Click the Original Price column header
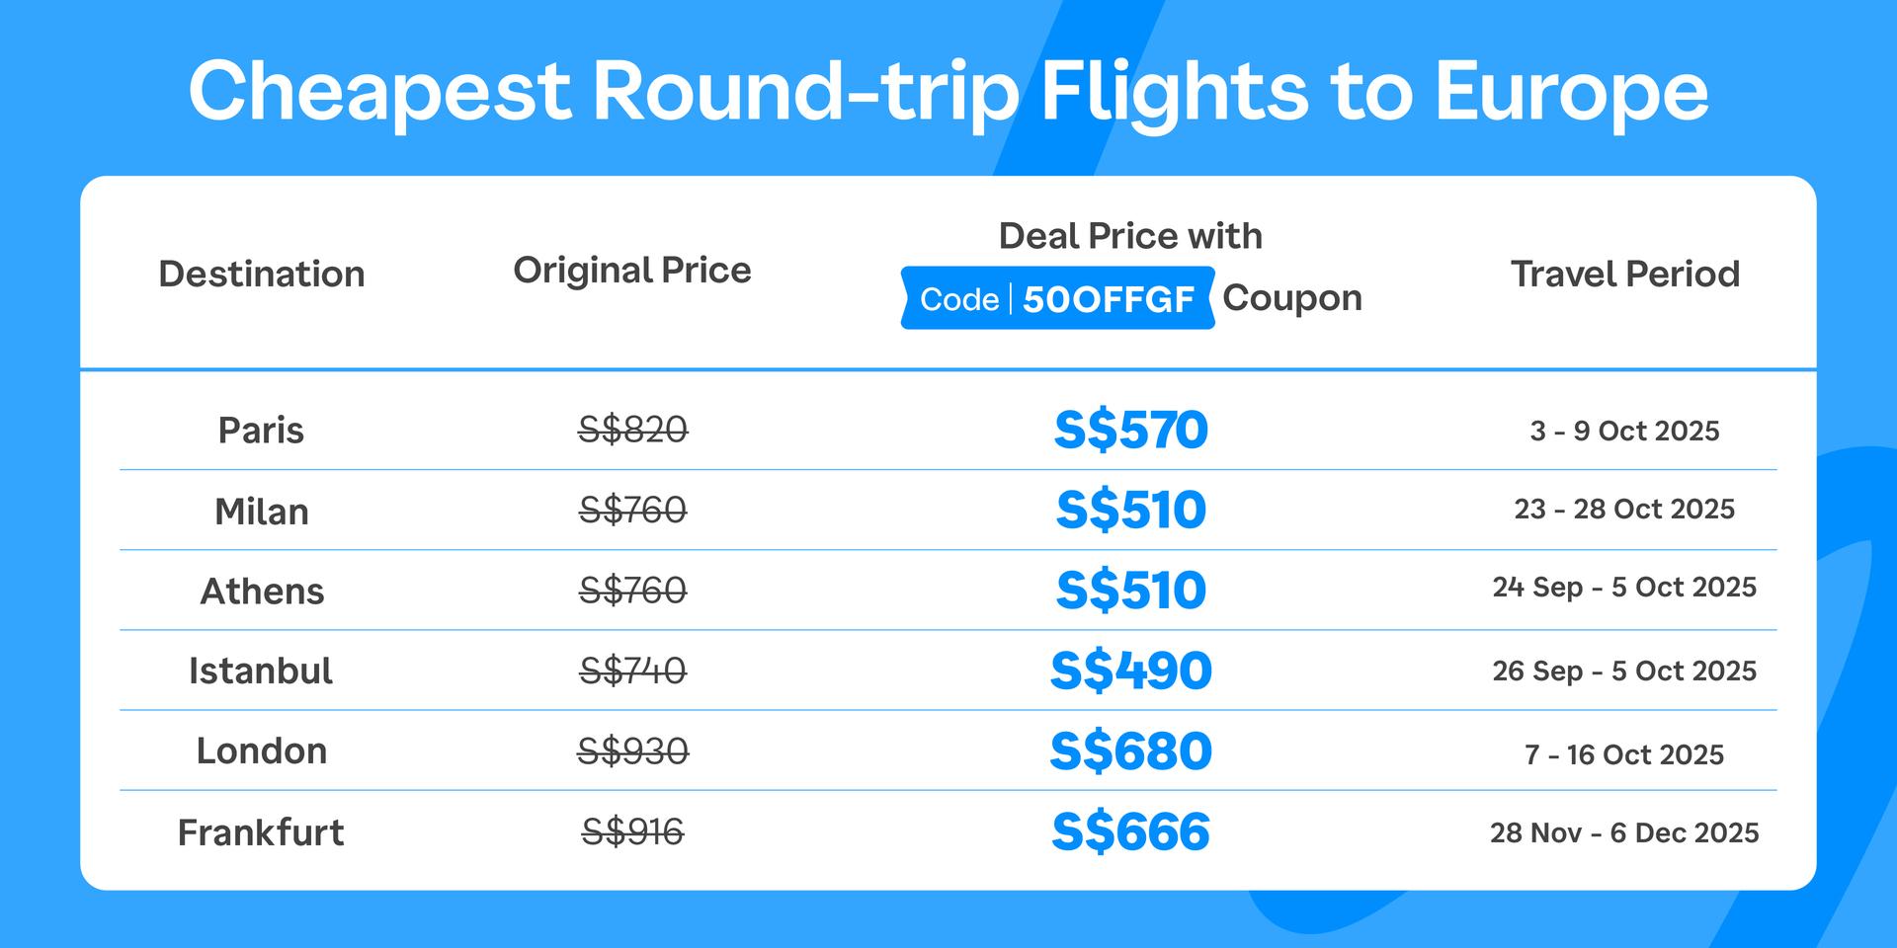This screenshot has height=948, width=1897. (x=632, y=270)
